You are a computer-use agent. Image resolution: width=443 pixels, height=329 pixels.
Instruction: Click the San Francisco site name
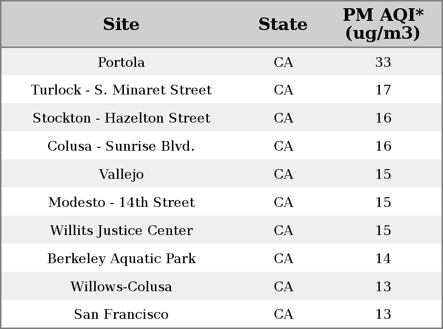(x=121, y=314)
